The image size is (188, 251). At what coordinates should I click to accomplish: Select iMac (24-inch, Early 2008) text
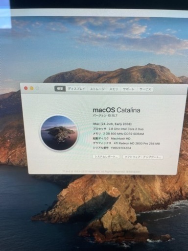[x=112, y=124]
